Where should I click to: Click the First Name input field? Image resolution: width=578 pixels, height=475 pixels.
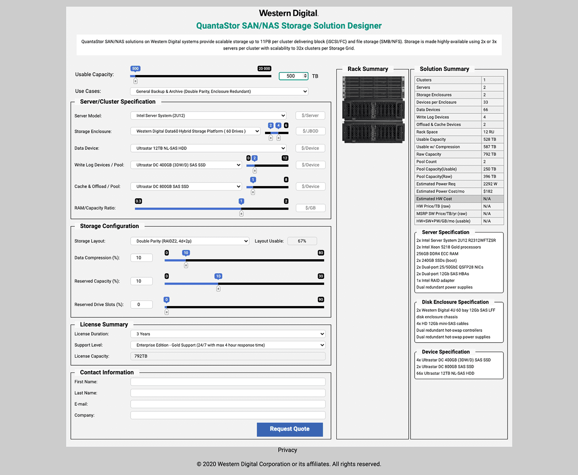(228, 382)
